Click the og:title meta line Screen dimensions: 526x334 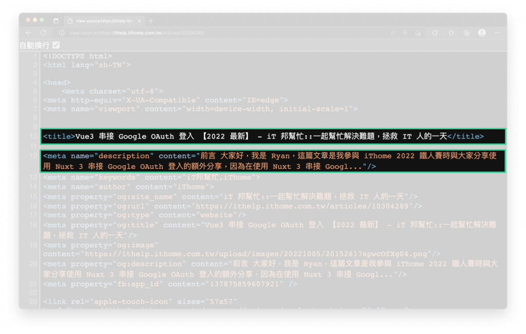(x=270, y=230)
